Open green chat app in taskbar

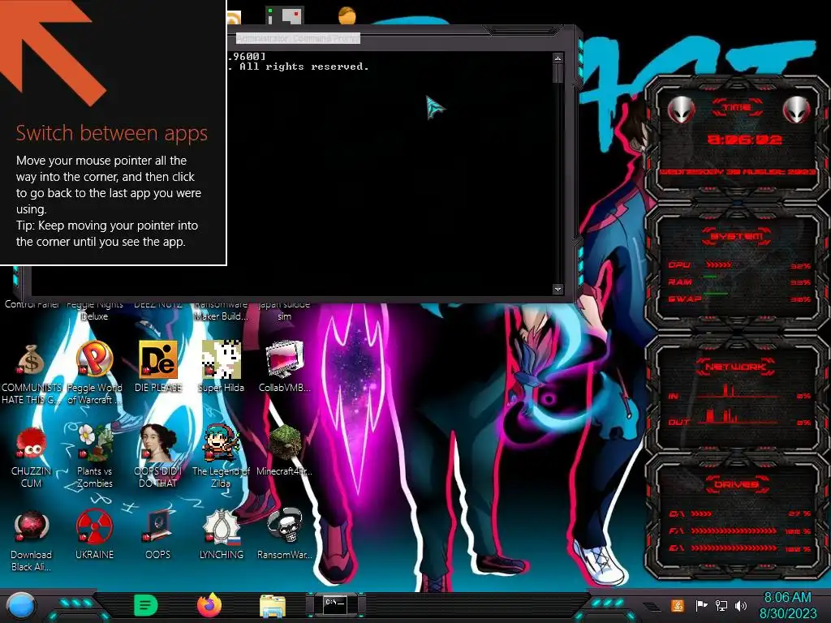146,605
